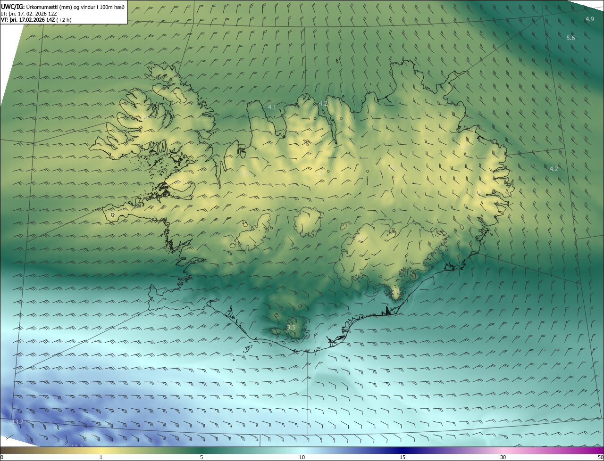Click the faint 1.3 value in north-central Iceland

[x=319, y=173]
